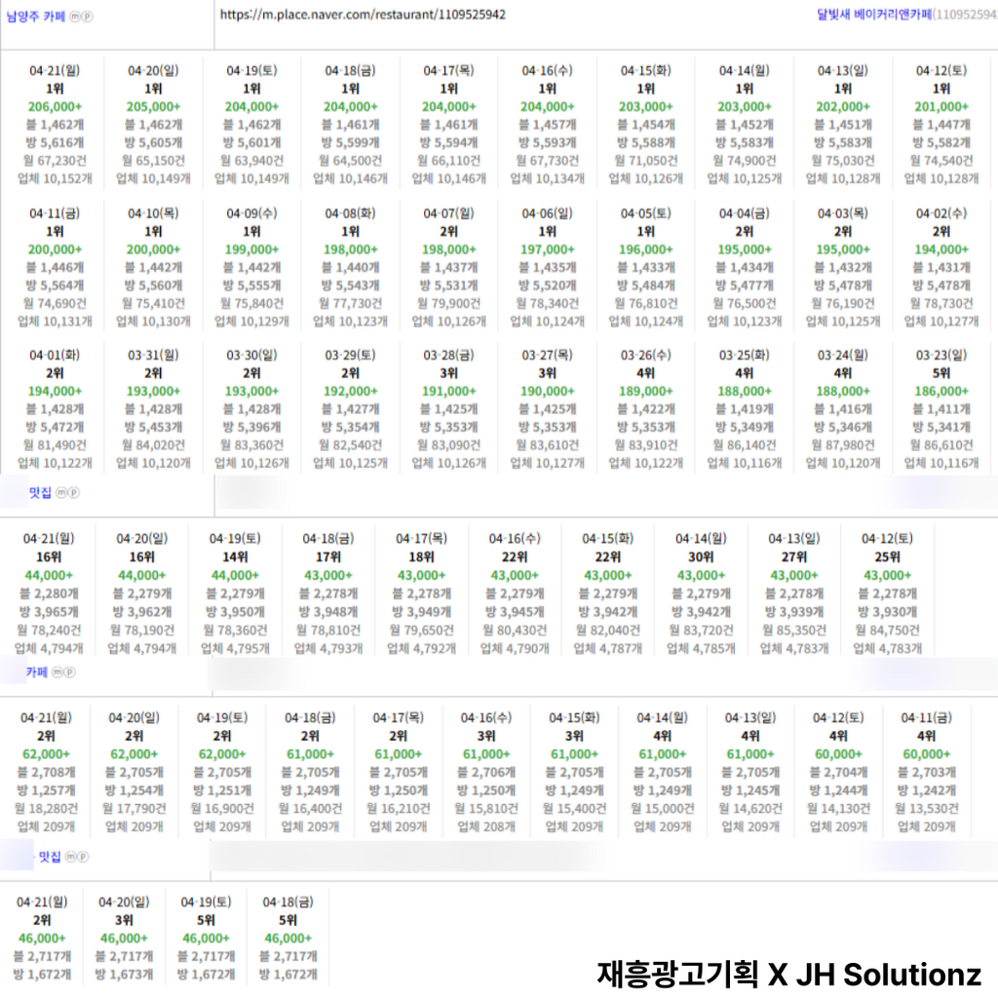The image size is (998, 998).
Task: Click the m icon beside the 카페 keyword
Action: pyautogui.click(x=58, y=672)
